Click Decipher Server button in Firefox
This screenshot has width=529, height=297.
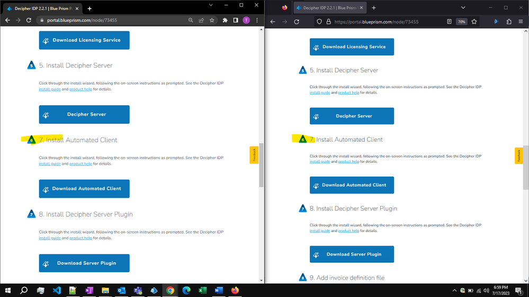[x=352, y=116]
